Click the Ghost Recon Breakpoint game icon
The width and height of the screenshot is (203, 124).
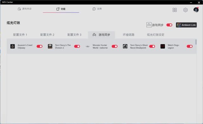(125, 46)
